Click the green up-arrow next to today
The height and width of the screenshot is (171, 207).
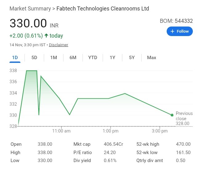pos(46,35)
